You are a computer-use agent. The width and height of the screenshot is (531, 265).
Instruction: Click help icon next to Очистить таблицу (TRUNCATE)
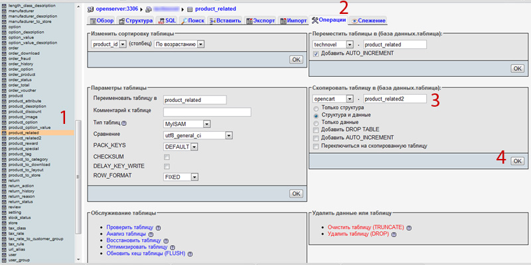point(409,228)
